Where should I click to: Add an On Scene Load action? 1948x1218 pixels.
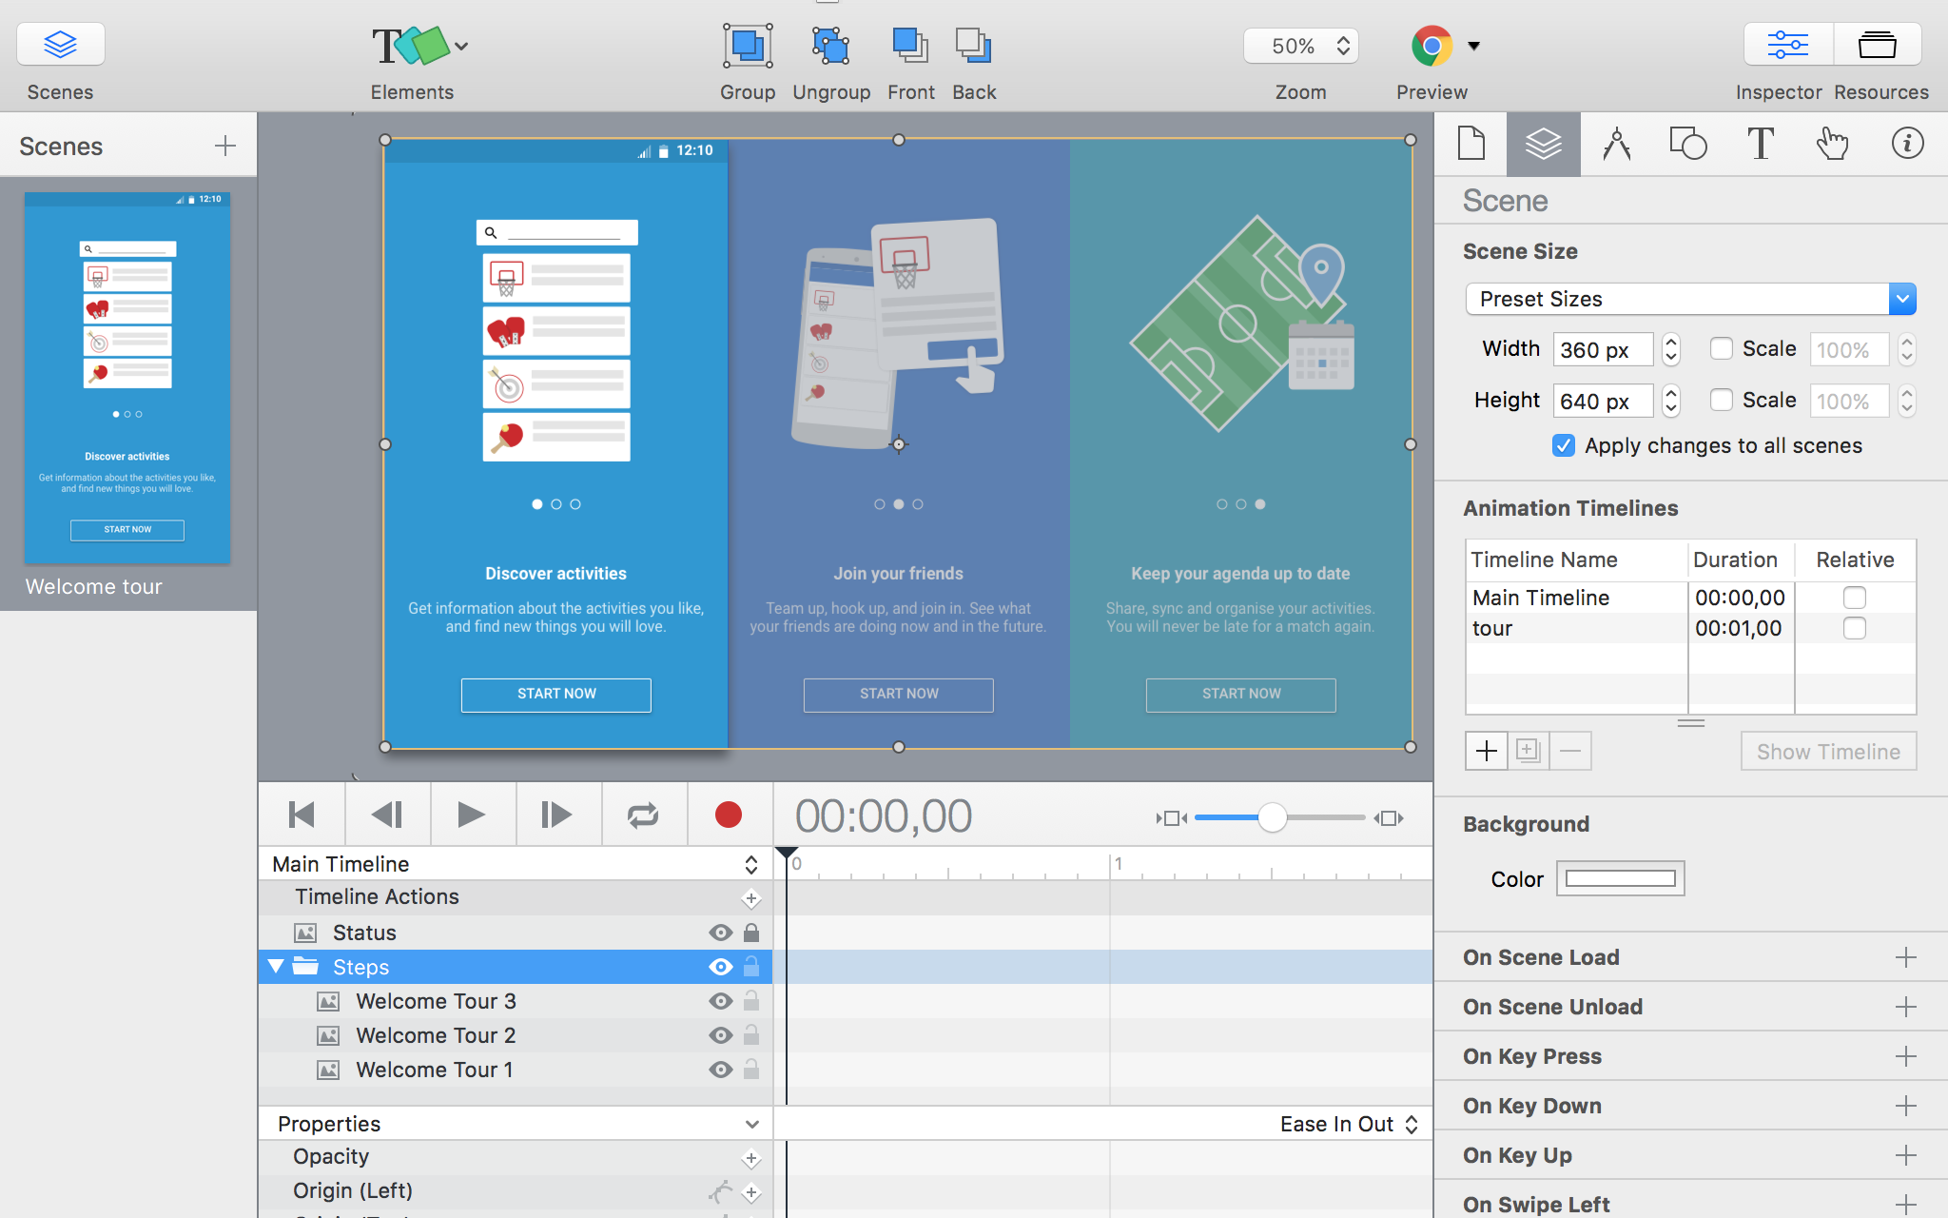[x=1905, y=957]
